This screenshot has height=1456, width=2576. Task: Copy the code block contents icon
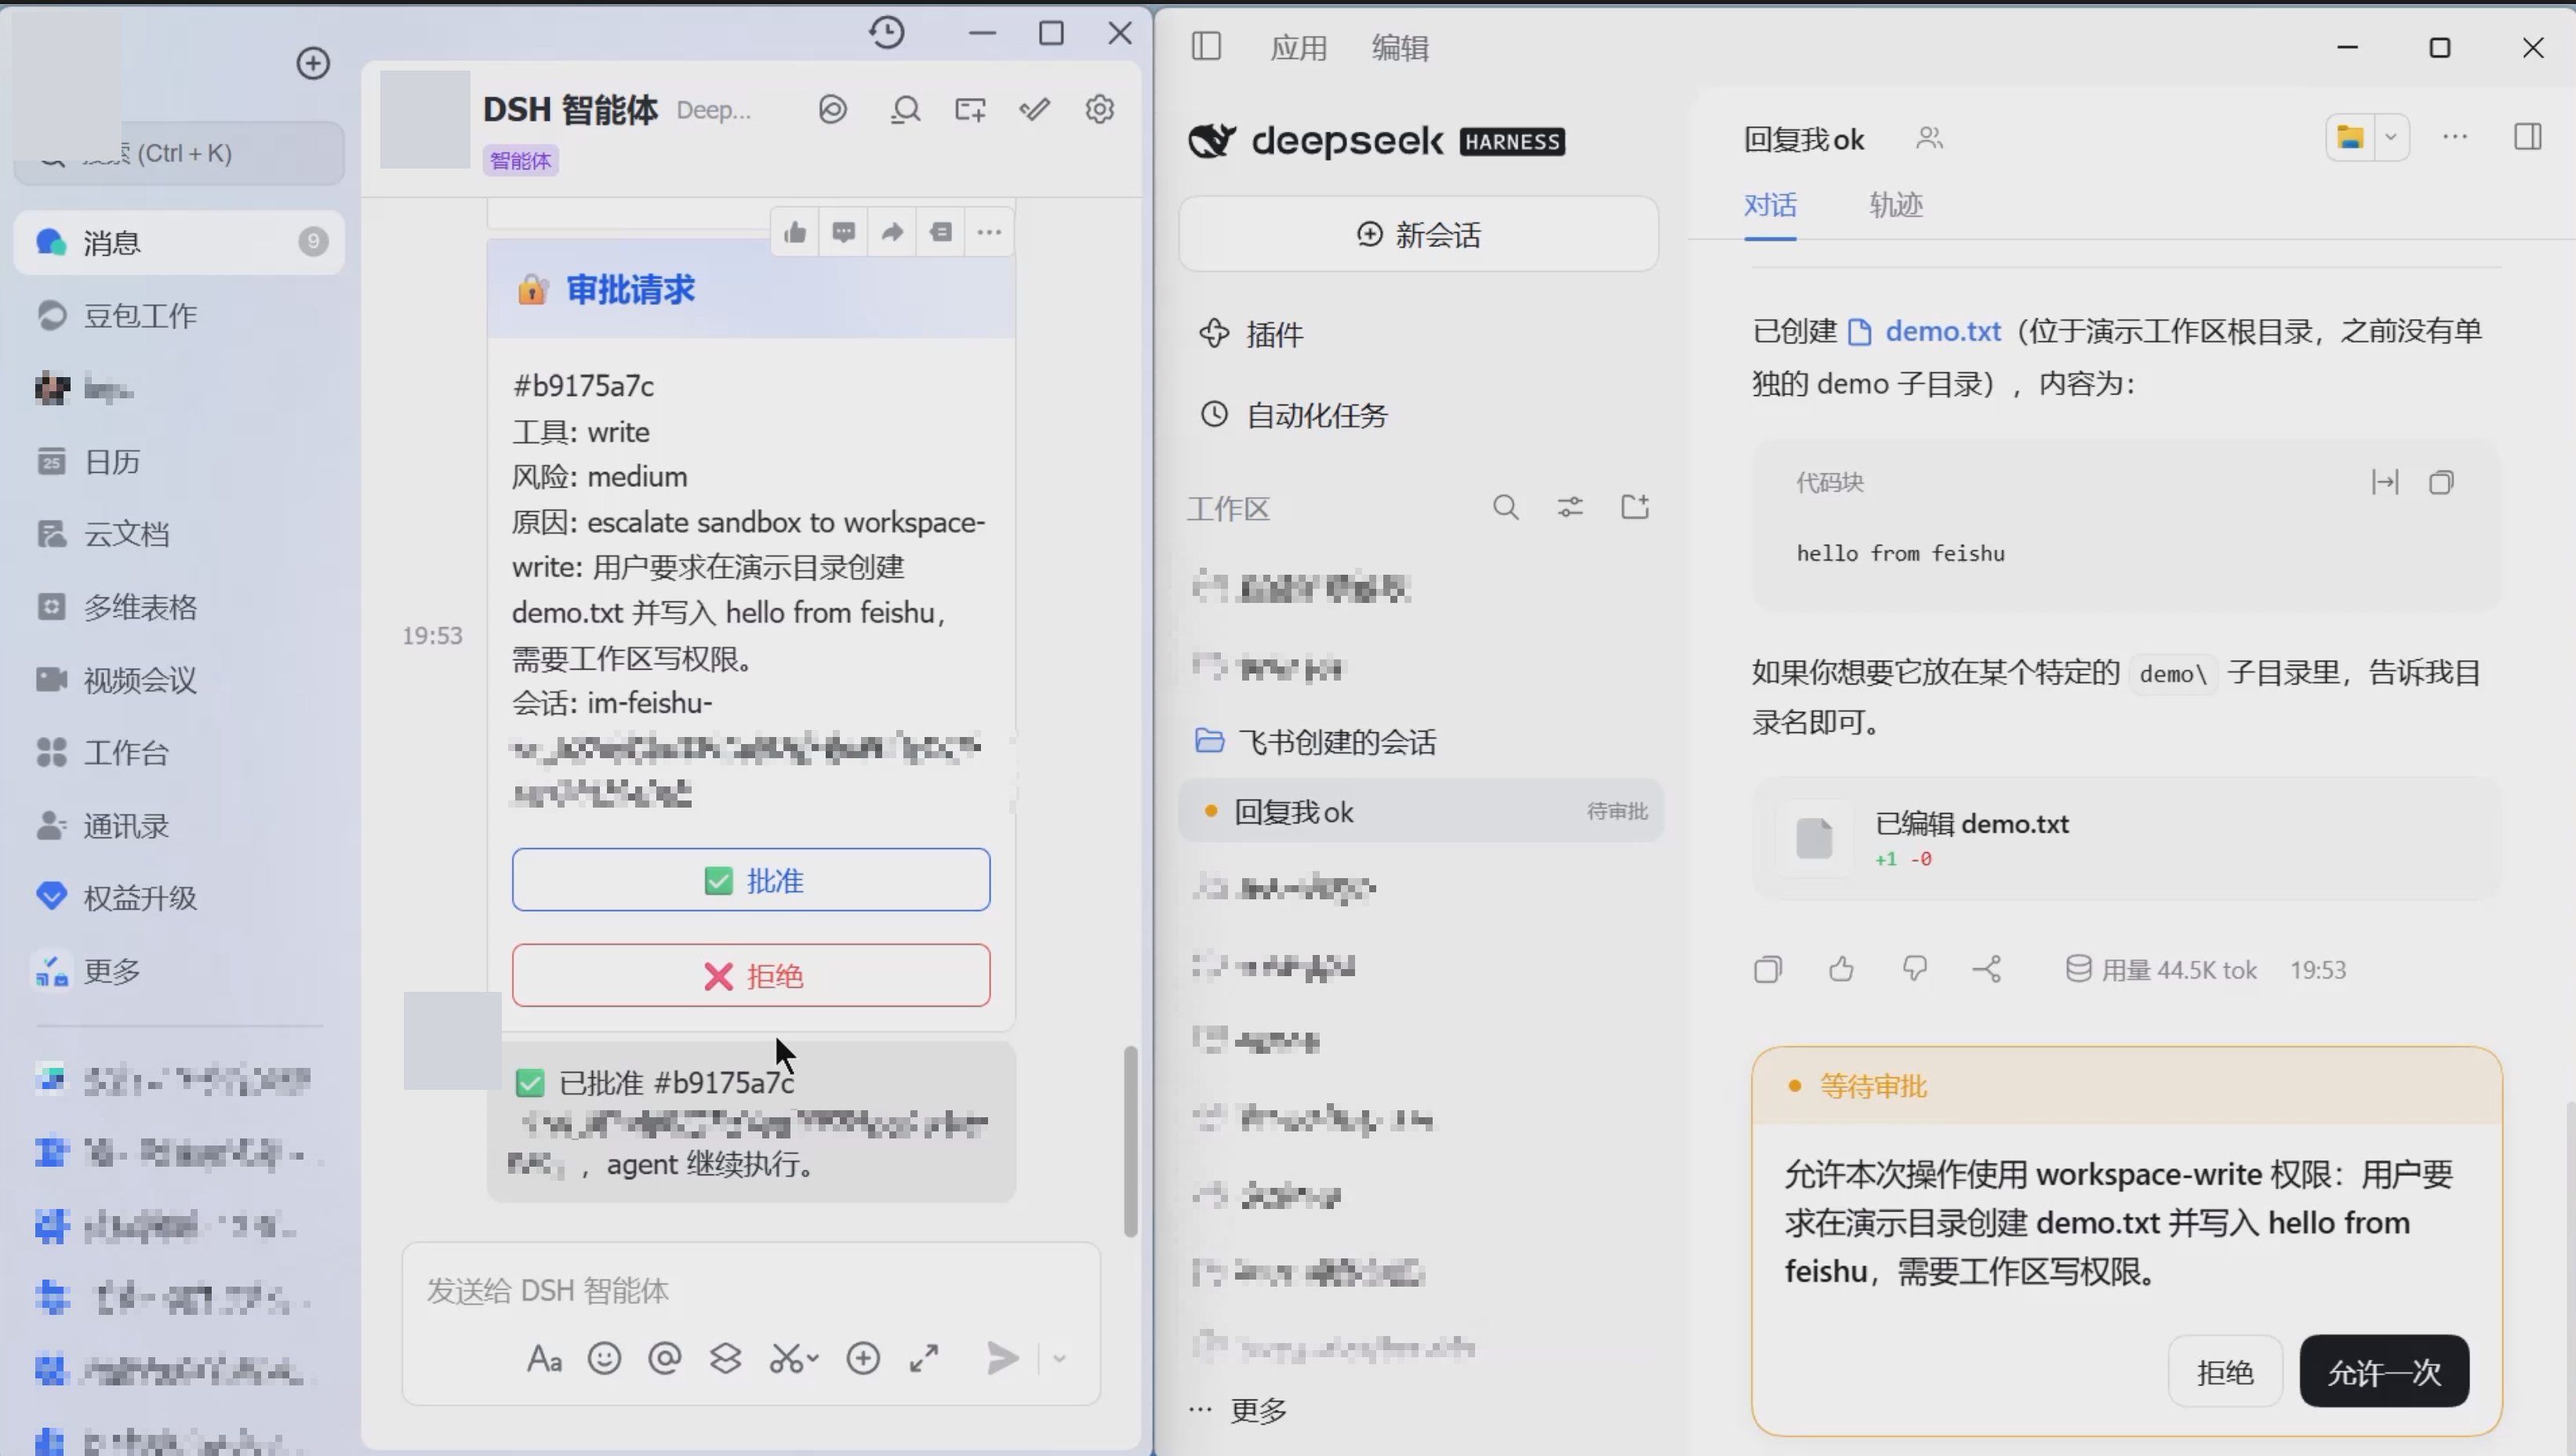(2441, 483)
